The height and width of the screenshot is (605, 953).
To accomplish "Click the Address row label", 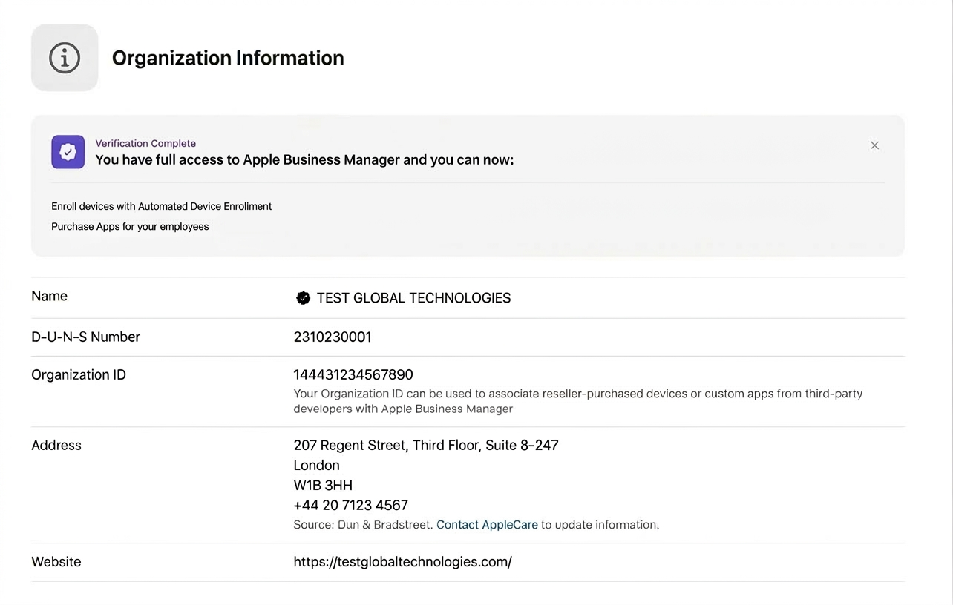I will tap(56, 445).
